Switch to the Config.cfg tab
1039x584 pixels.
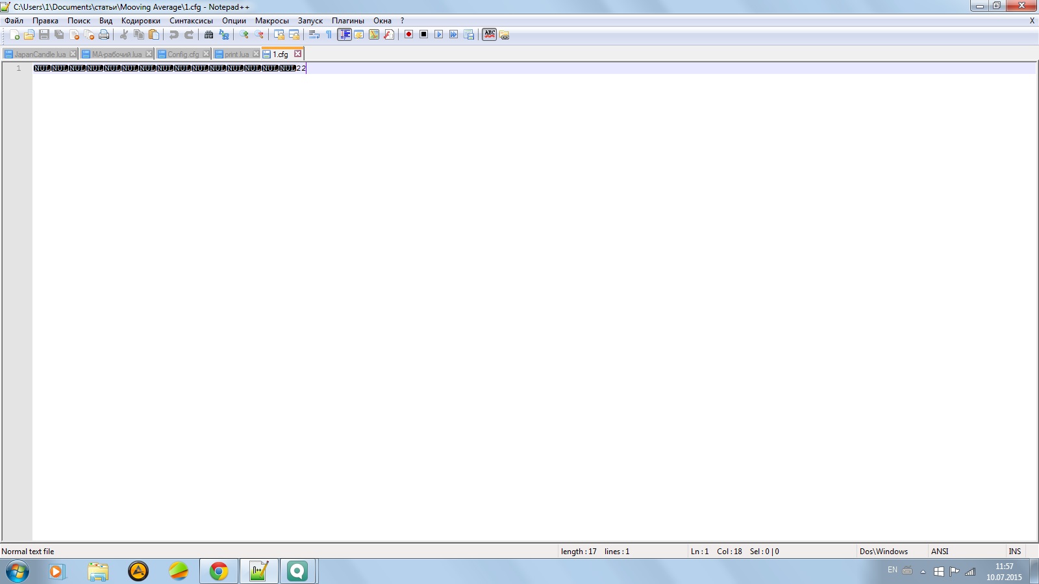pyautogui.click(x=183, y=55)
